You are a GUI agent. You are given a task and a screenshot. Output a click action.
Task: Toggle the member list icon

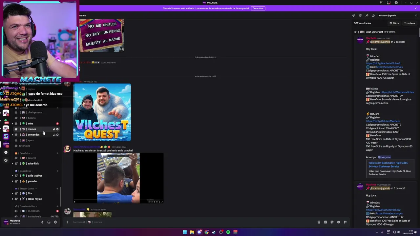pos(373,15)
